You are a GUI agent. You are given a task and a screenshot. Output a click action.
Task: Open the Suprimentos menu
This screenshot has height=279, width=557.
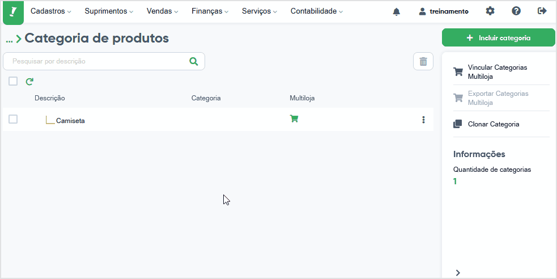coord(109,11)
